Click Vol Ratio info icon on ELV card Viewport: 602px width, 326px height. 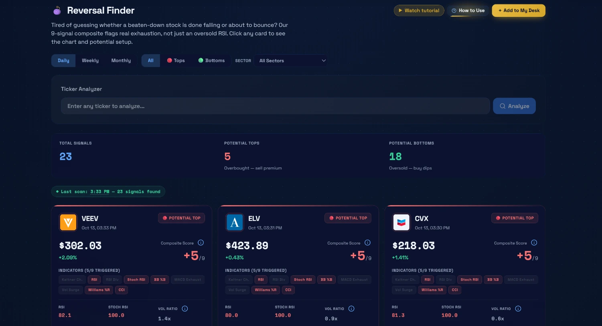click(351, 309)
